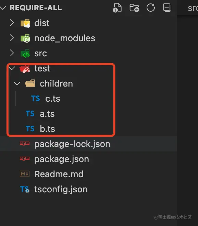
Task: Open tsconfig.json file
Action: [61, 189]
